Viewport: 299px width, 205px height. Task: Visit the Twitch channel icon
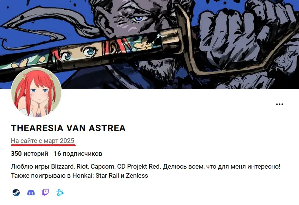[x=45, y=192]
